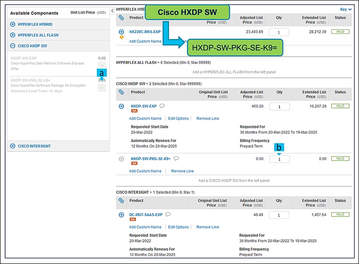Image resolution: width=359 pixels, height=264 pixels.
Task: Click the greyed plus icon beside HXDP-SW-PKG-SE-K9= row
Action: click(122, 159)
